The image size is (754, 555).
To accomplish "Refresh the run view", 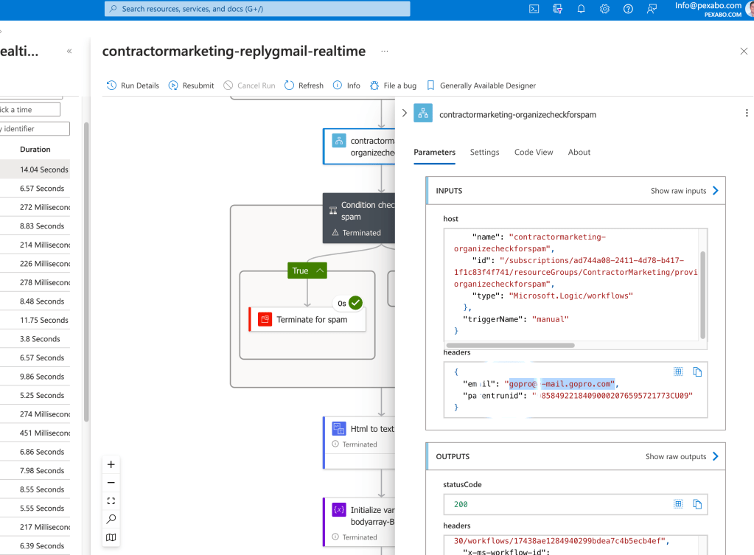I will pos(304,85).
